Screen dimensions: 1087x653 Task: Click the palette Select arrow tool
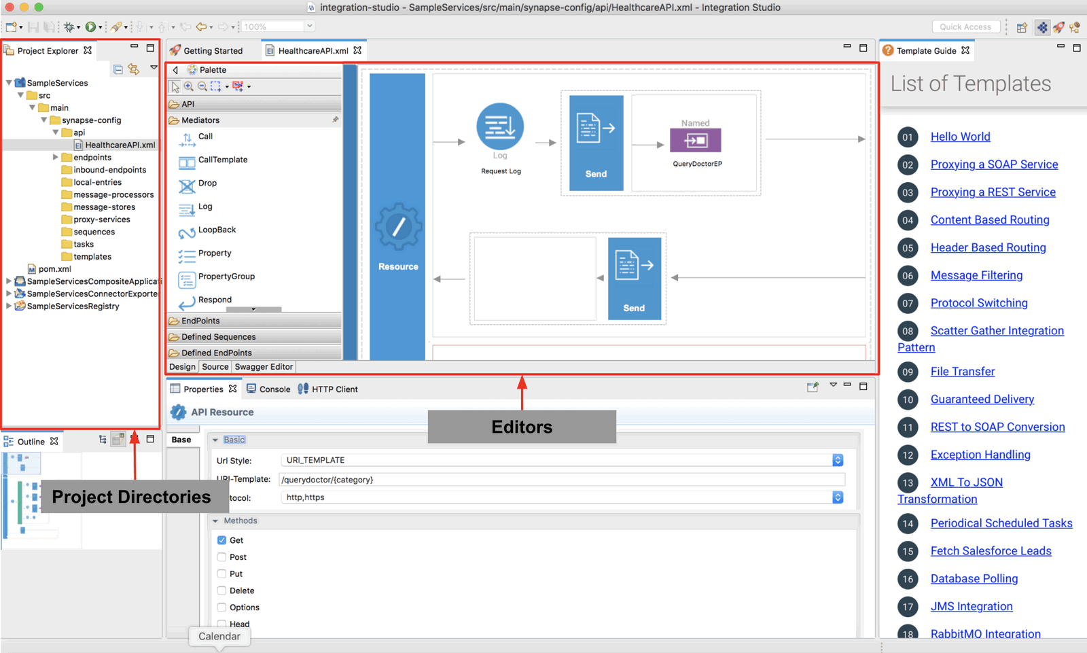175,86
